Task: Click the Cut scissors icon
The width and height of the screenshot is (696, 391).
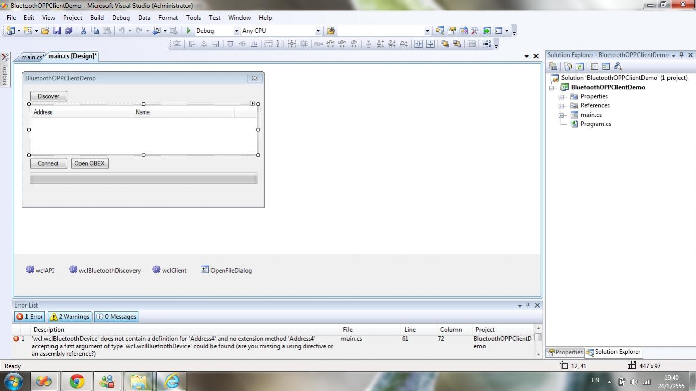Action: point(83,31)
